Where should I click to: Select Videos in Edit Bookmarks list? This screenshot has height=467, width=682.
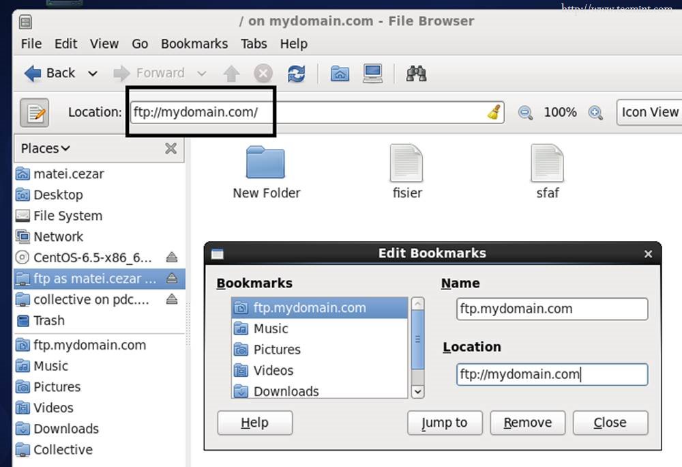(320, 370)
